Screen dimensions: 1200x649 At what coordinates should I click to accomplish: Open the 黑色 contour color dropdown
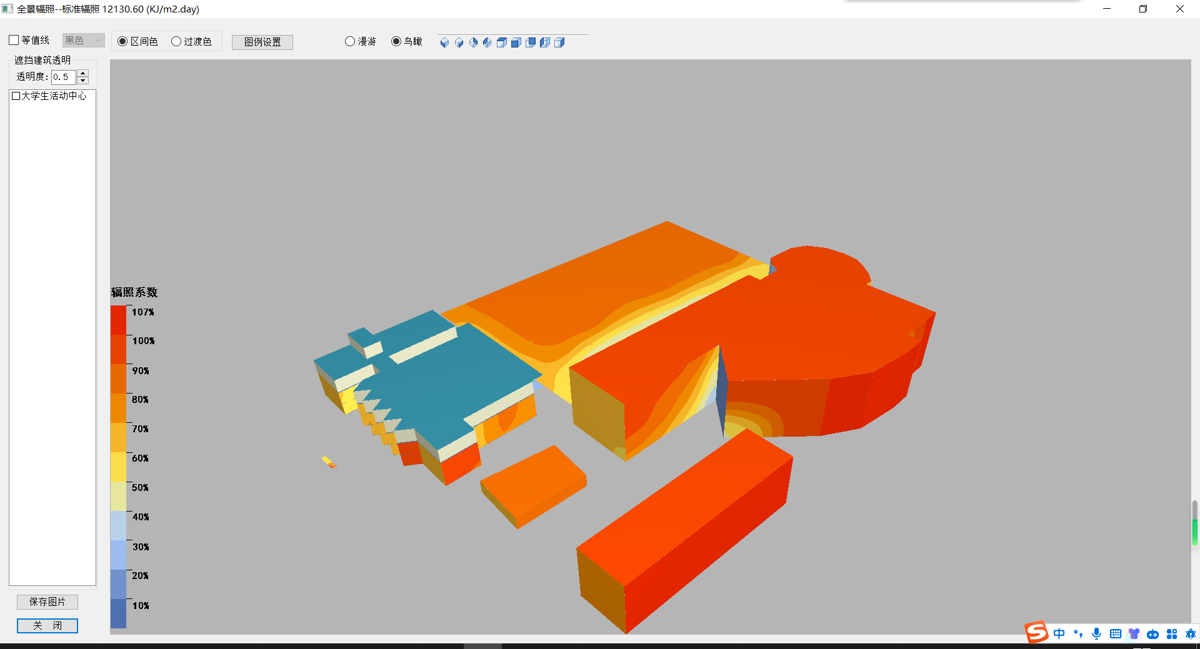point(83,41)
